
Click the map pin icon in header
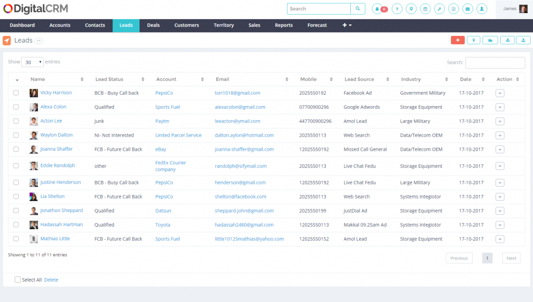click(411, 9)
